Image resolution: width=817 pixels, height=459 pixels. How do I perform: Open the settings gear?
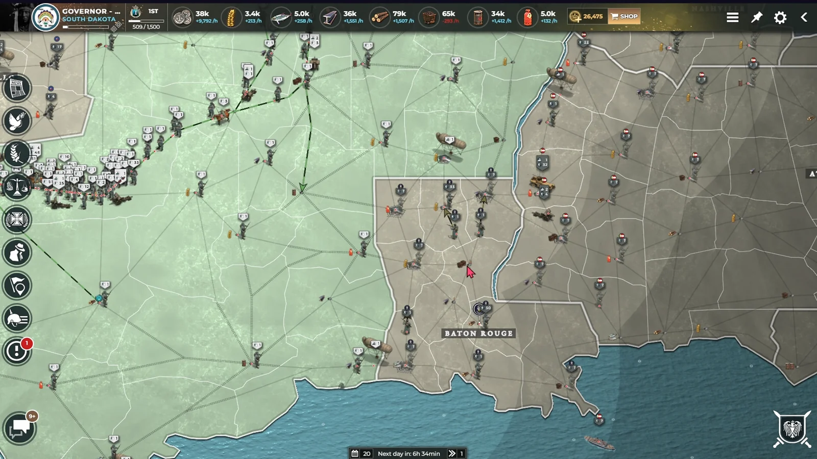[780, 17]
